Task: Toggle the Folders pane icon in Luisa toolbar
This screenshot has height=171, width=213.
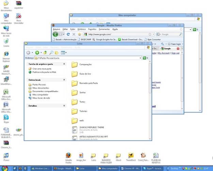Action: click(x=57, y=53)
